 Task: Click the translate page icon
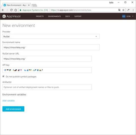120,10
